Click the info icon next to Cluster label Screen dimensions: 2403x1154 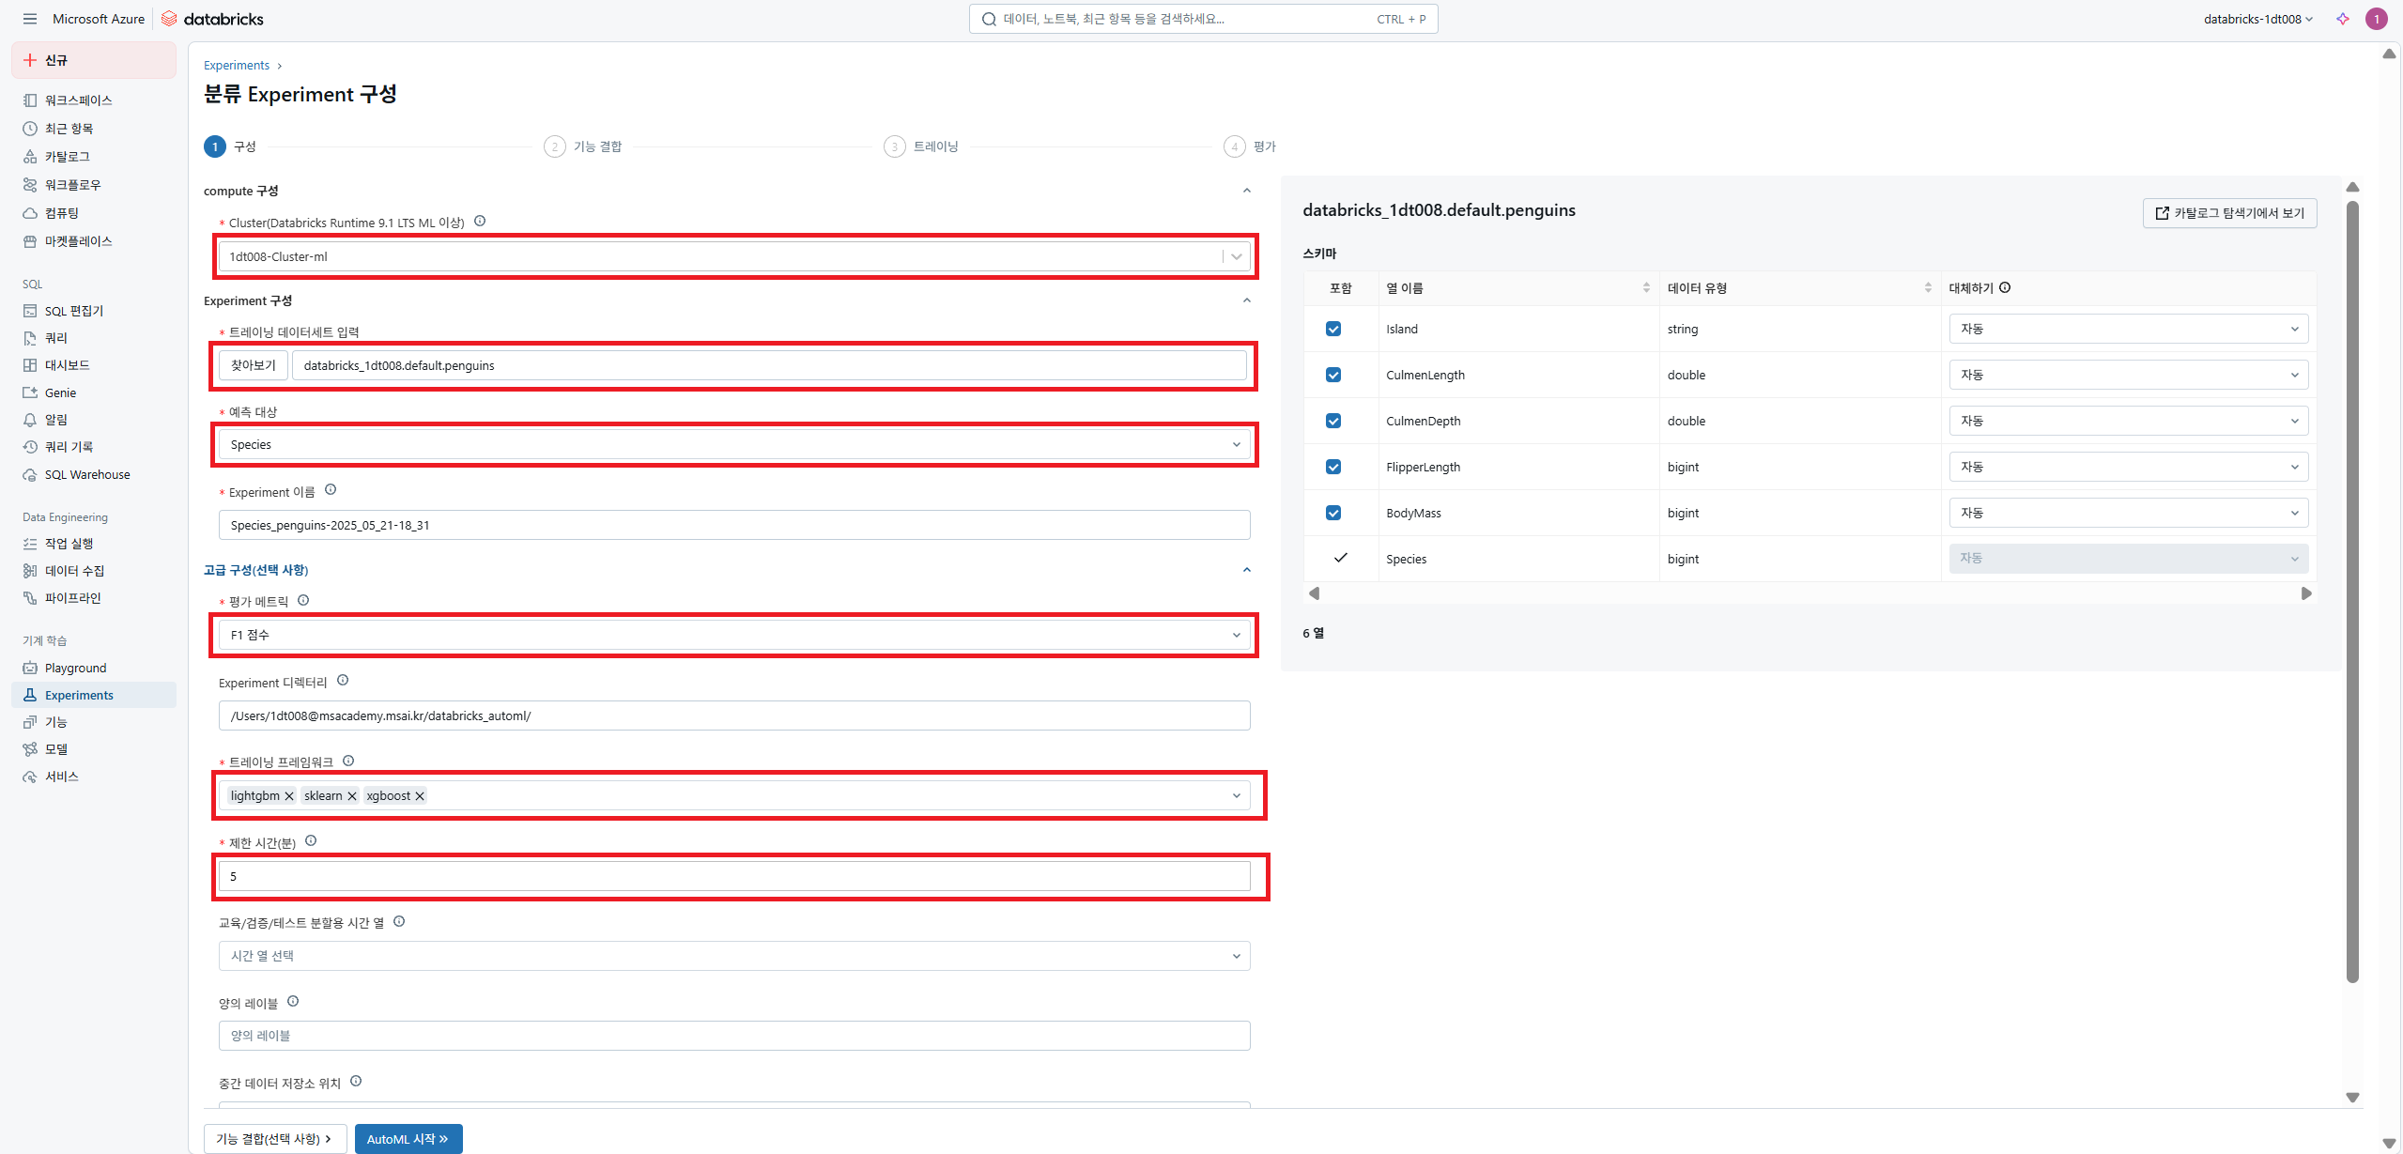pos(480,221)
